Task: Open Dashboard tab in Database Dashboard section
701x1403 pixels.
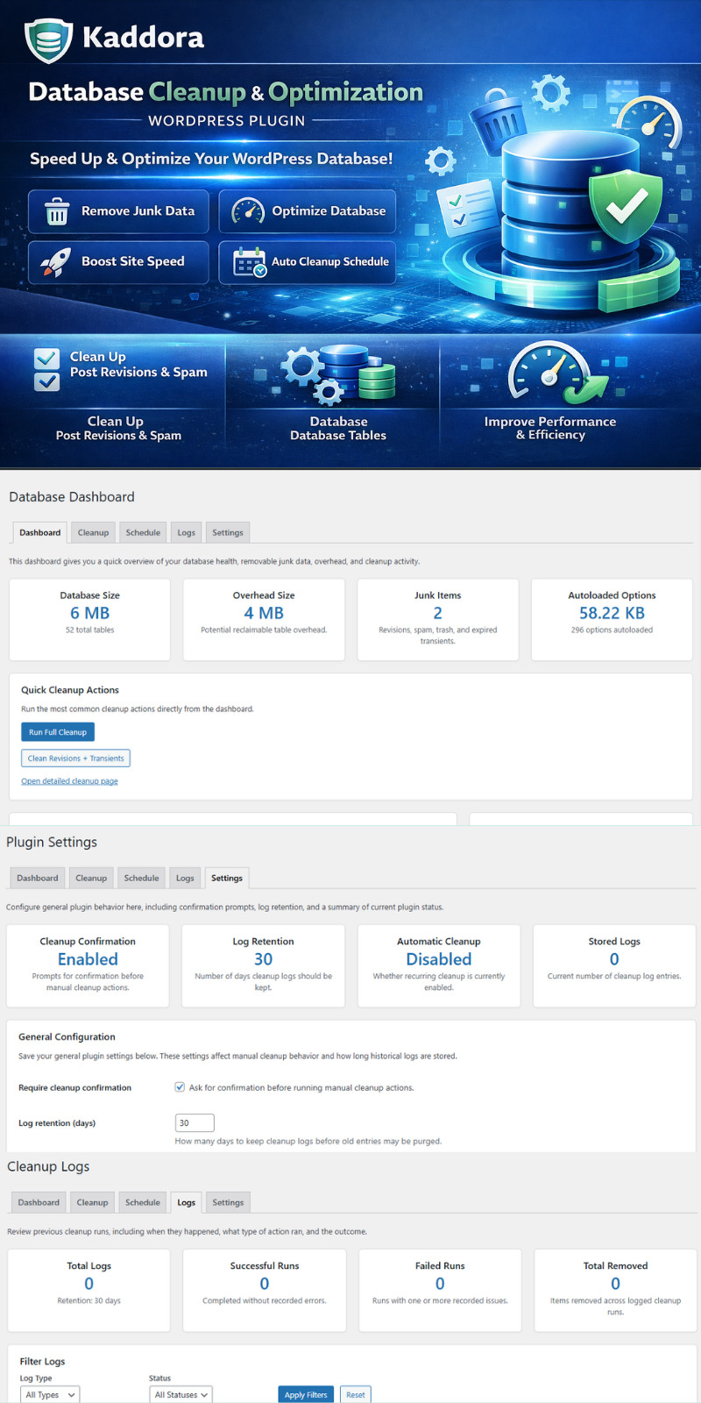Action: click(x=40, y=532)
